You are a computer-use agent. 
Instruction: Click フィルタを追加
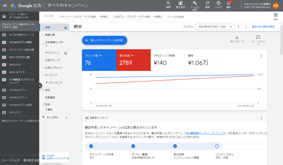tap(175, 17)
